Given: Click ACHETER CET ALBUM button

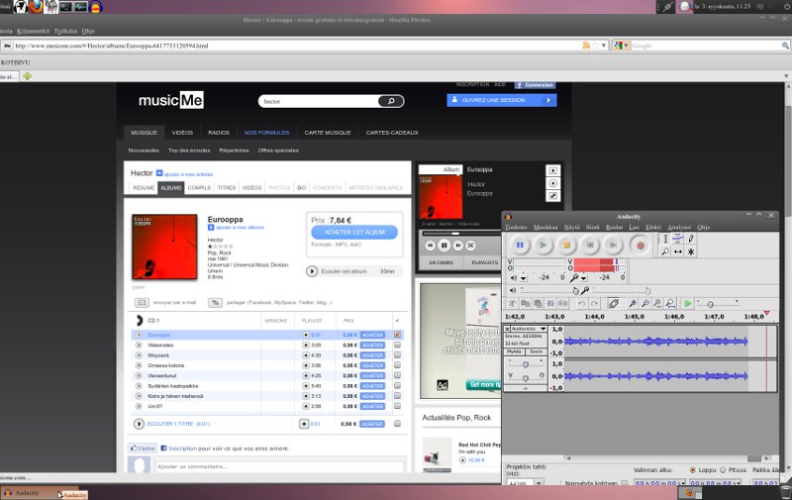Looking at the screenshot, I should click(x=354, y=233).
